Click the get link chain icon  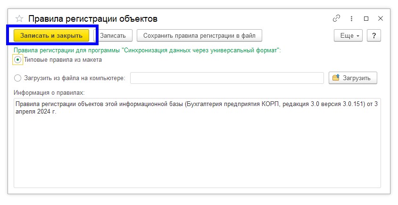tap(336, 19)
